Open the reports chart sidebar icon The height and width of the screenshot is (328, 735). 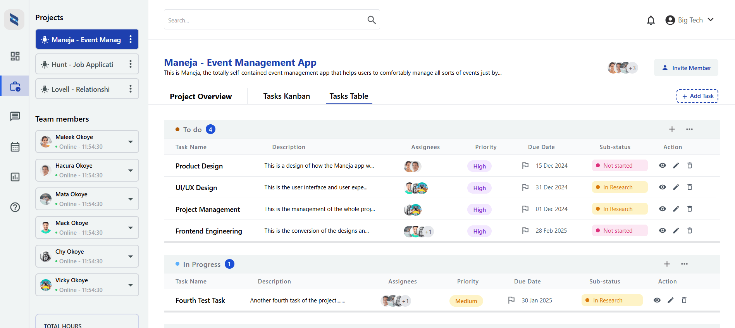point(15,177)
